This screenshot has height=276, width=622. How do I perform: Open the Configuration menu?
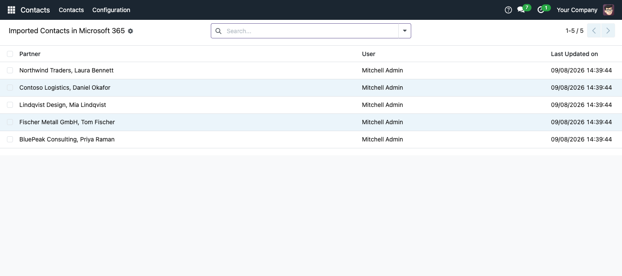pos(111,10)
